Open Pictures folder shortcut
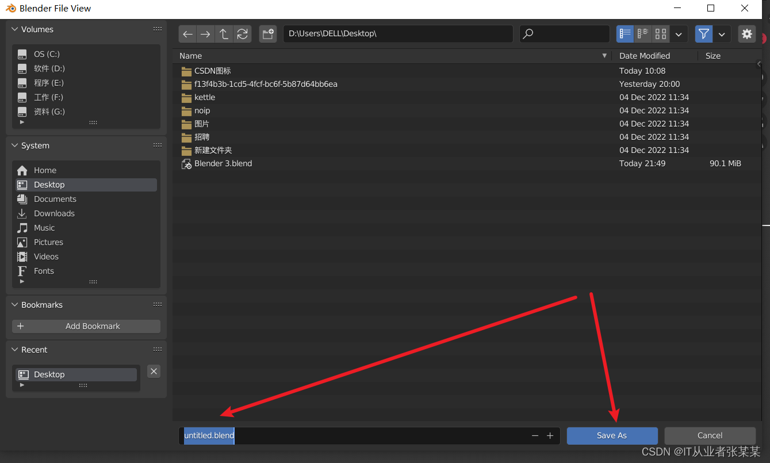The height and width of the screenshot is (463, 770). coord(86,242)
